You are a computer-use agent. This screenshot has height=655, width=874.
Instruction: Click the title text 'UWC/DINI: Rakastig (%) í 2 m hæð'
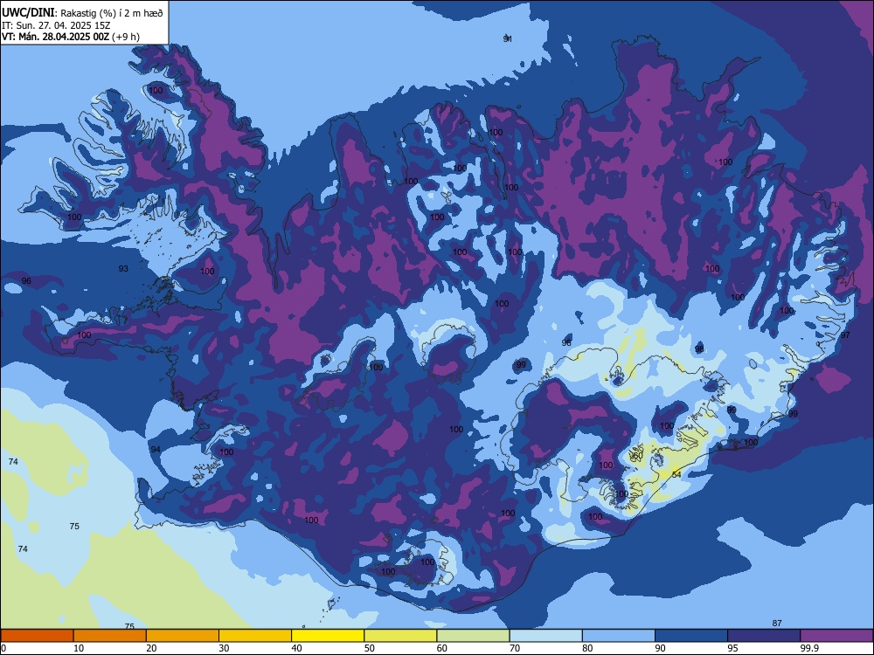click(82, 12)
